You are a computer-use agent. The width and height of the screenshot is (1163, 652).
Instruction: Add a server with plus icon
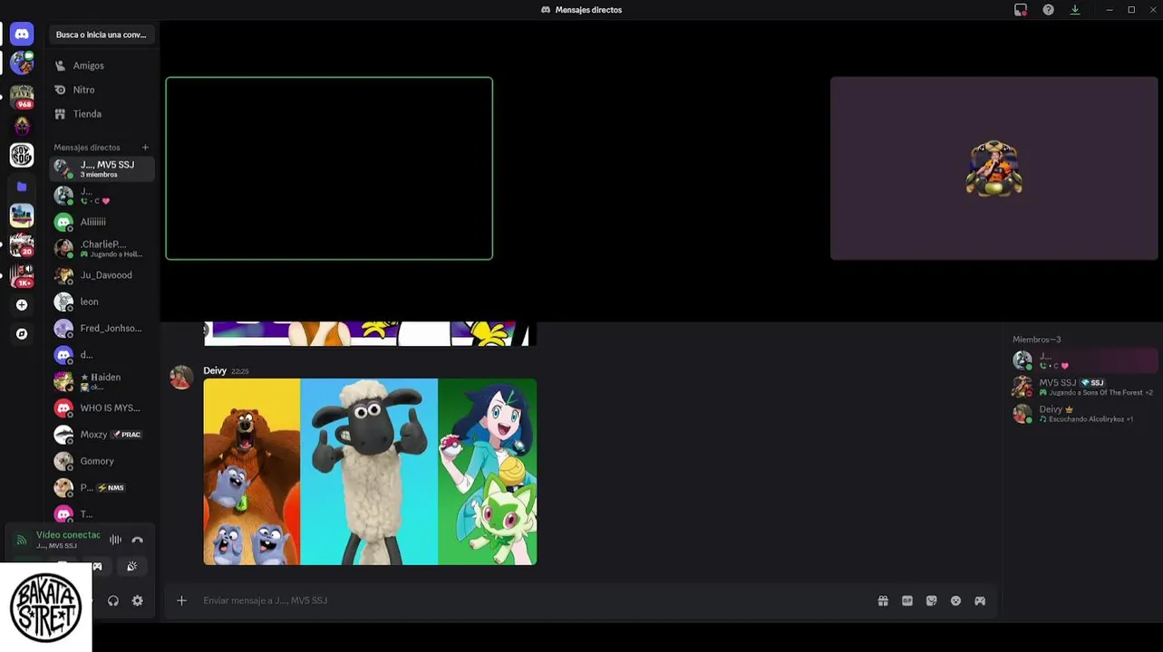coord(22,305)
